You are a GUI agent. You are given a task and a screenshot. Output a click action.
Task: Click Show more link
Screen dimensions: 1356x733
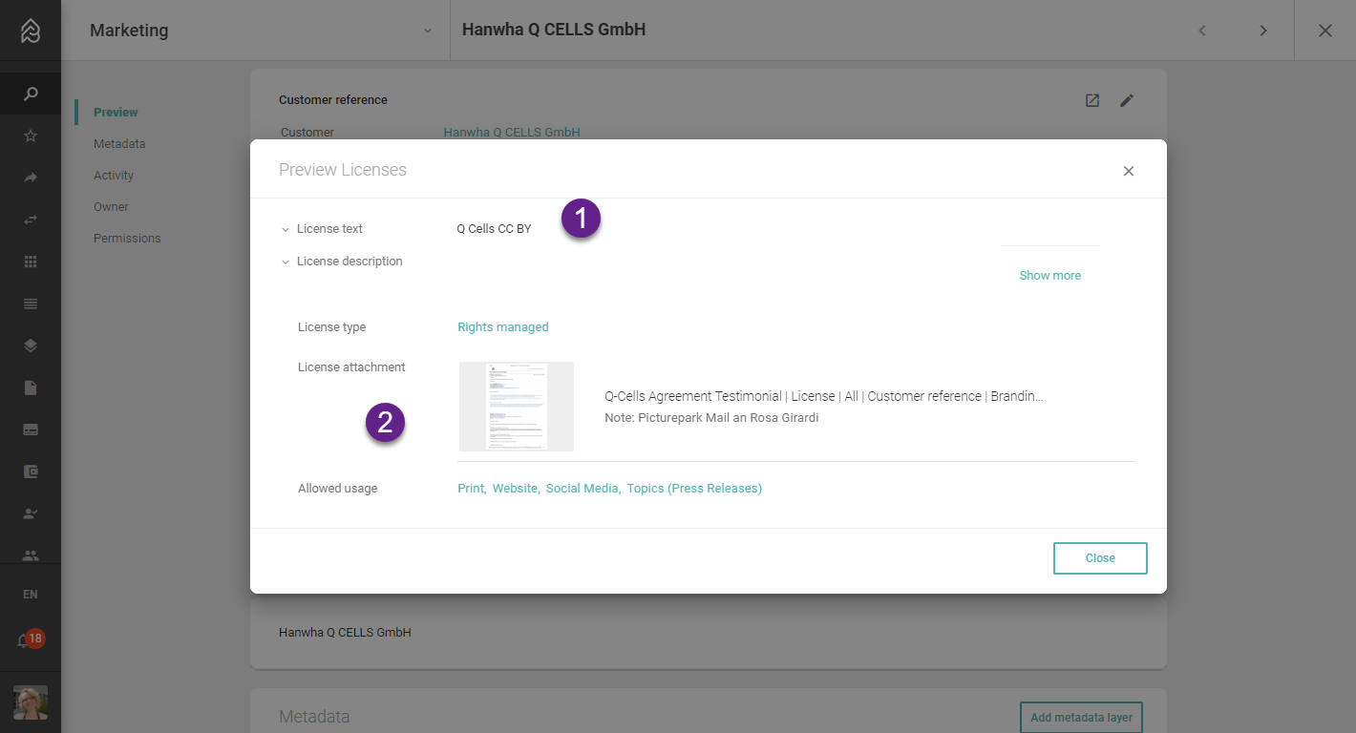coord(1049,276)
